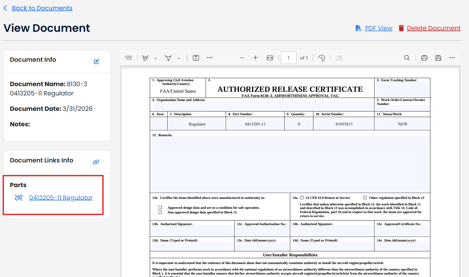Search within the PDF document
This screenshot has width=469, height=277.
tap(407, 58)
